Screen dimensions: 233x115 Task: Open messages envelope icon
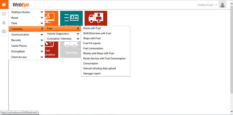click(4, 31)
